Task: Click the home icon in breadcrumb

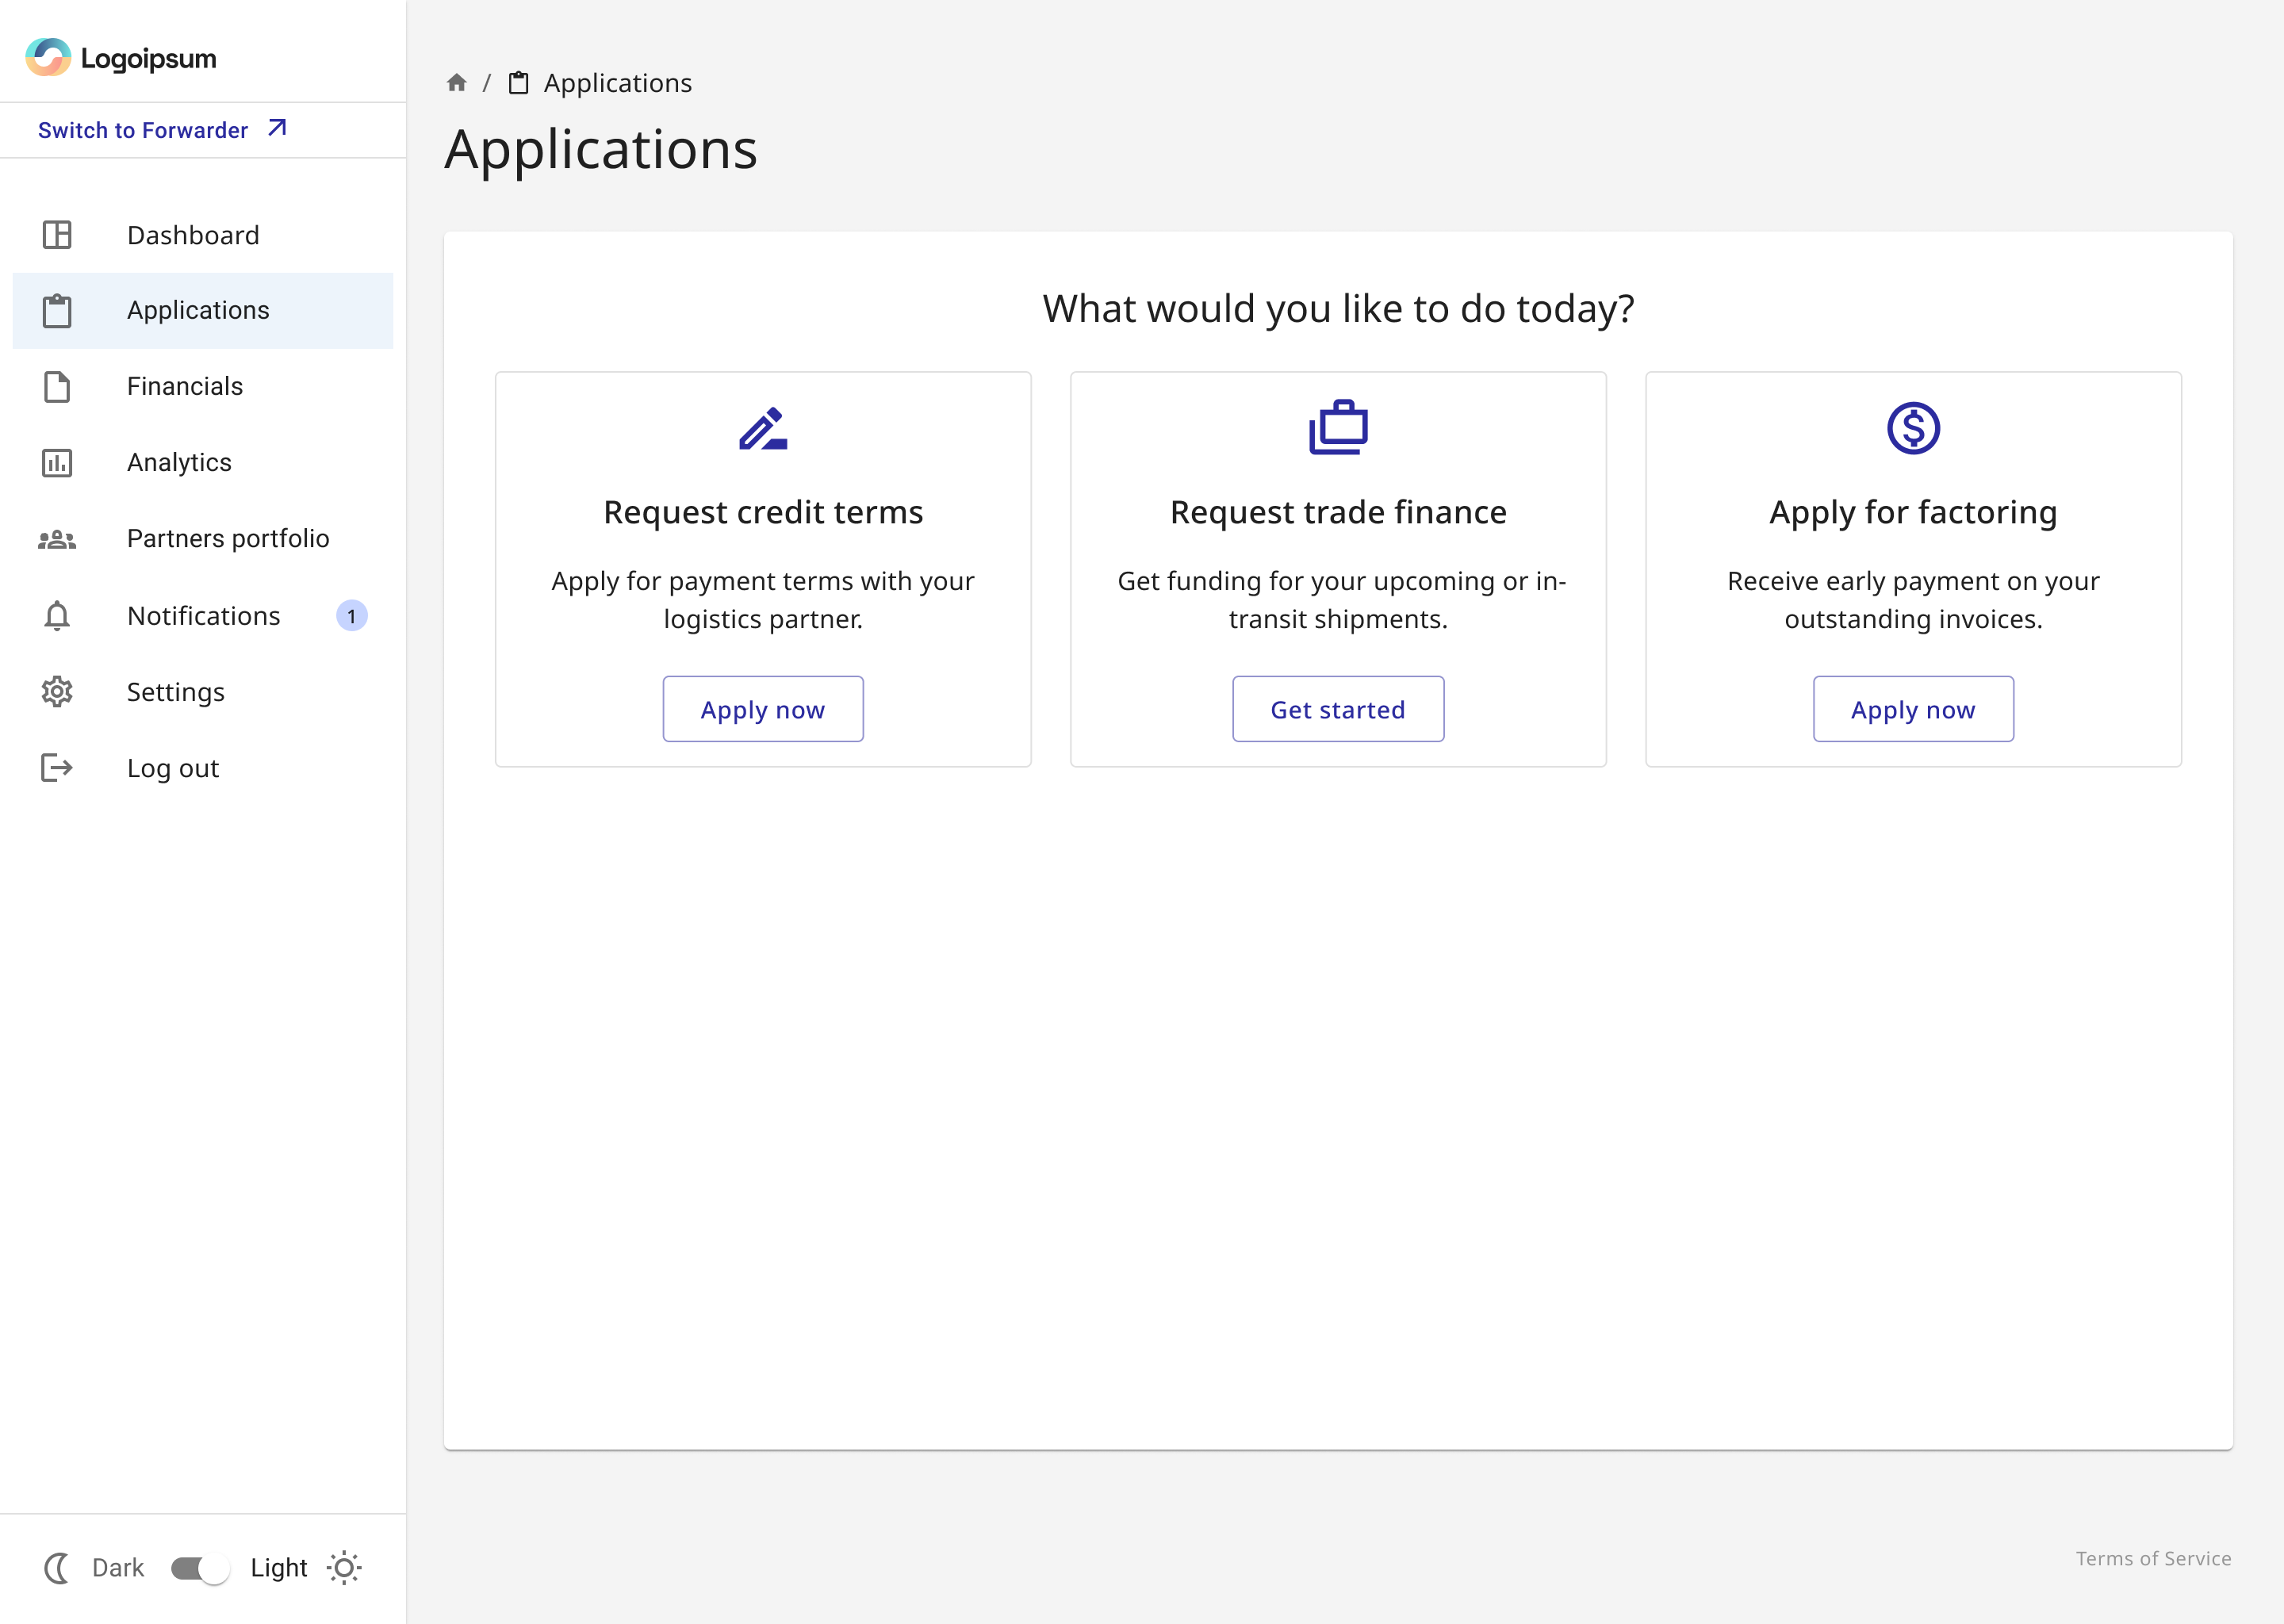Action: 456,82
